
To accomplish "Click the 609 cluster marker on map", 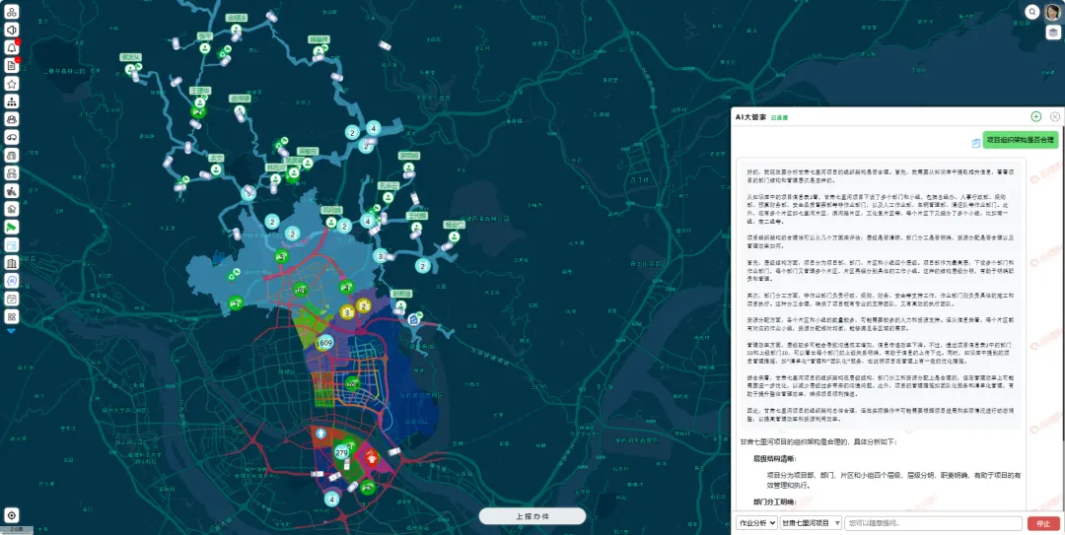I will pos(324,343).
